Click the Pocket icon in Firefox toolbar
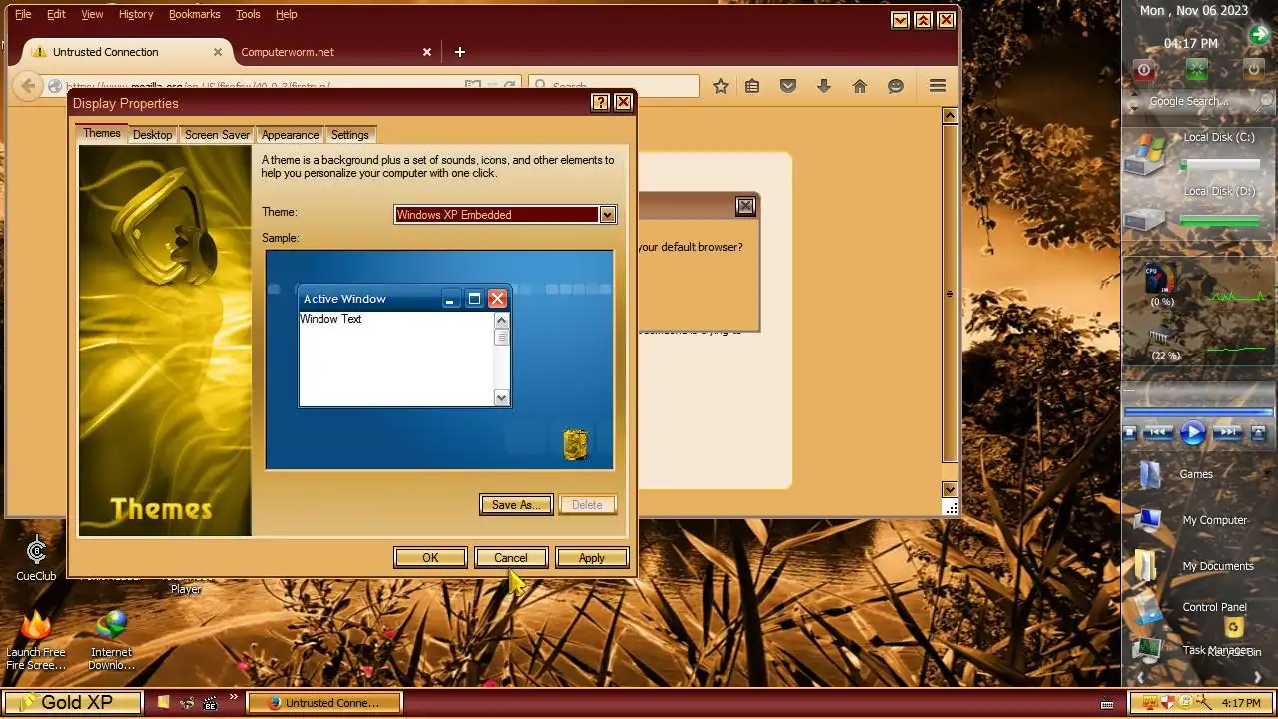Viewport: 1278px width, 719px height. [x=788, y=86]
